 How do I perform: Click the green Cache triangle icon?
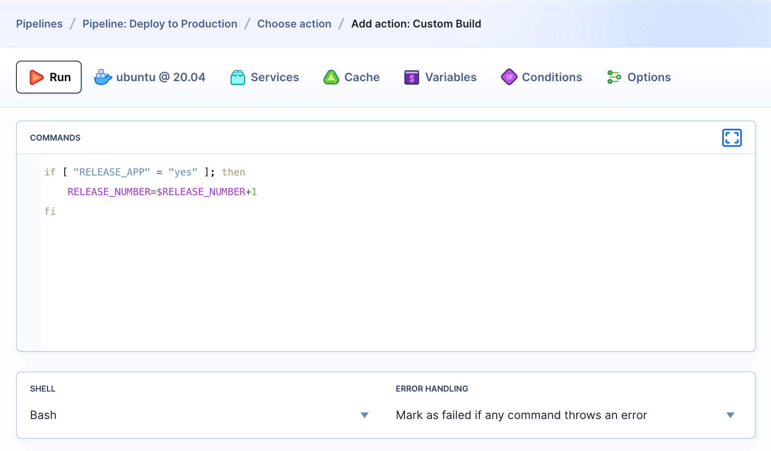coord(331,77)
